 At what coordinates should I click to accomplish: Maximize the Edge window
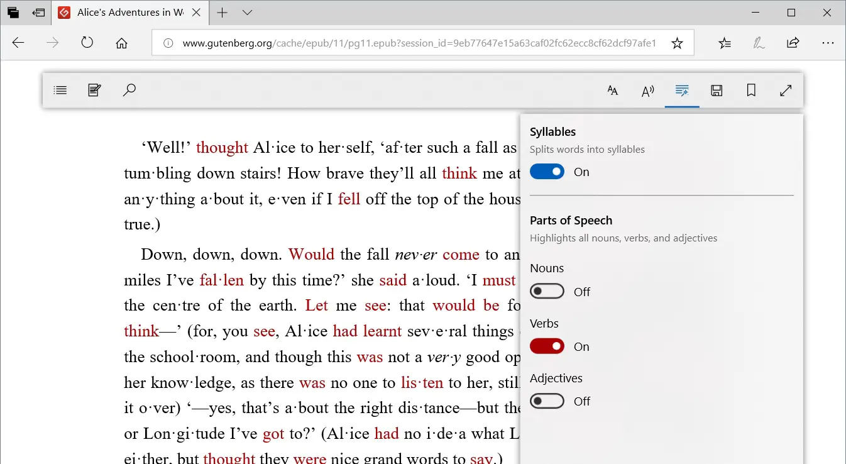[791, 13]
